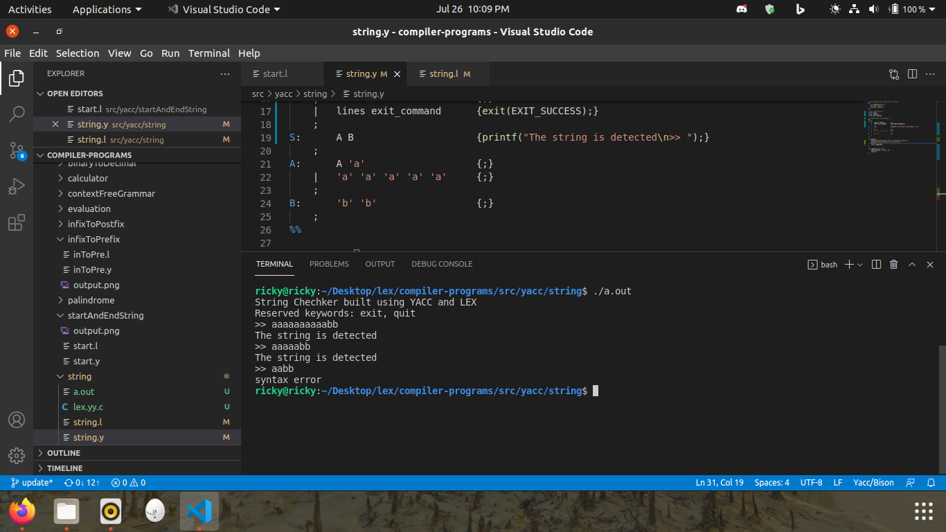The image size is (946, 532).
Task: Open the terminal launch profile dropdown
Action: tap(860, 265)
